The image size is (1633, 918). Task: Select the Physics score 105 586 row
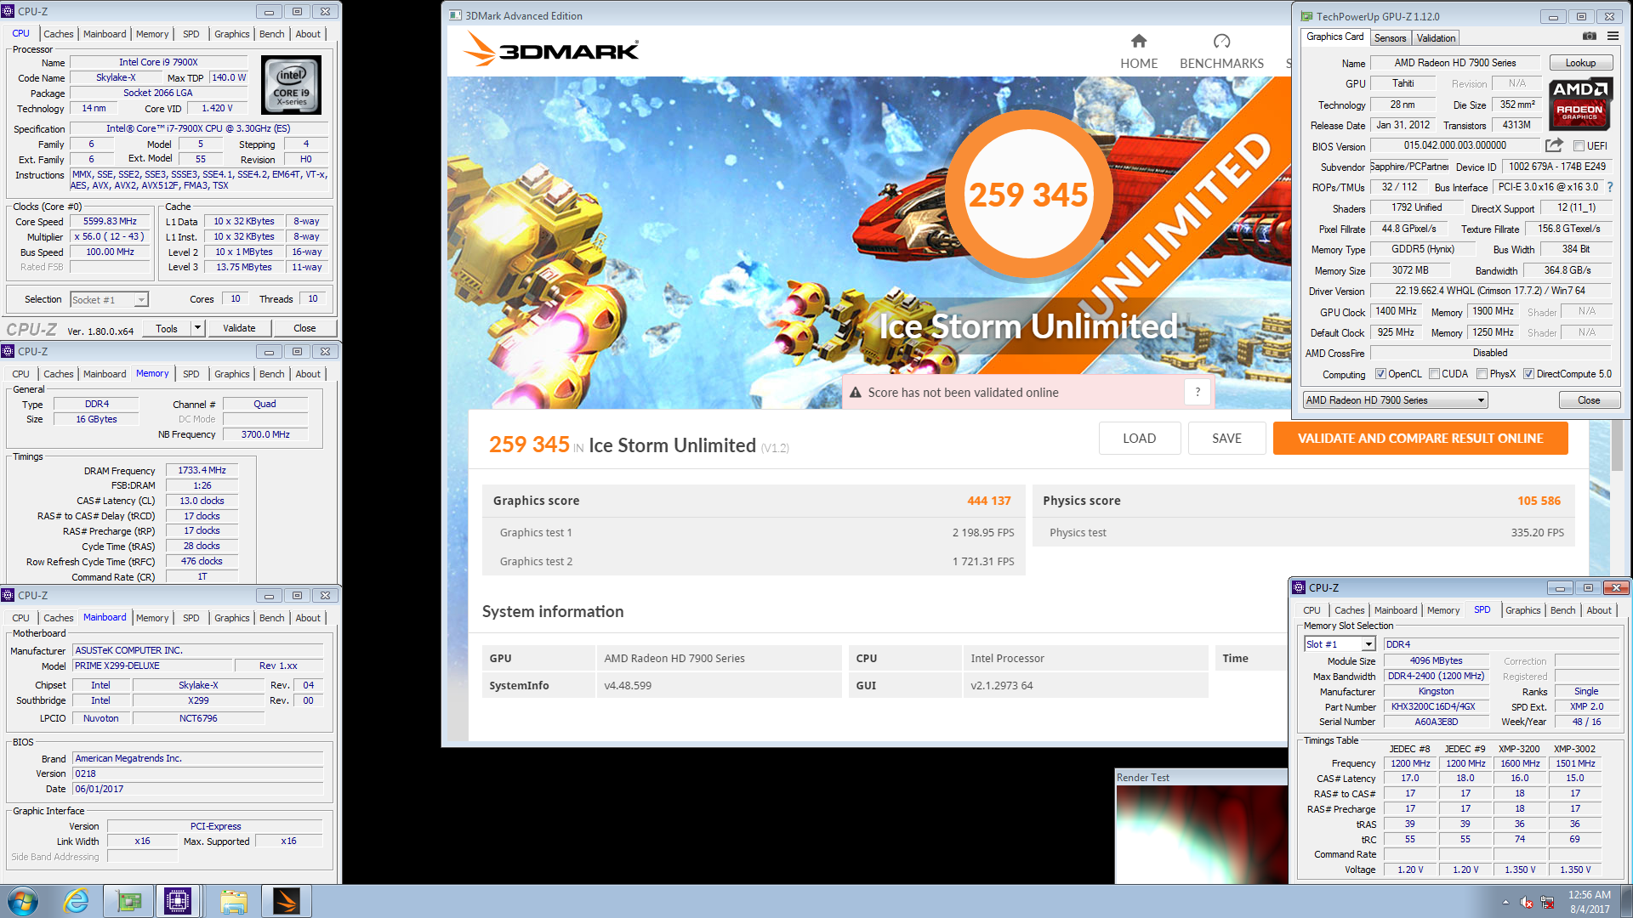(x=1303, y=501)
